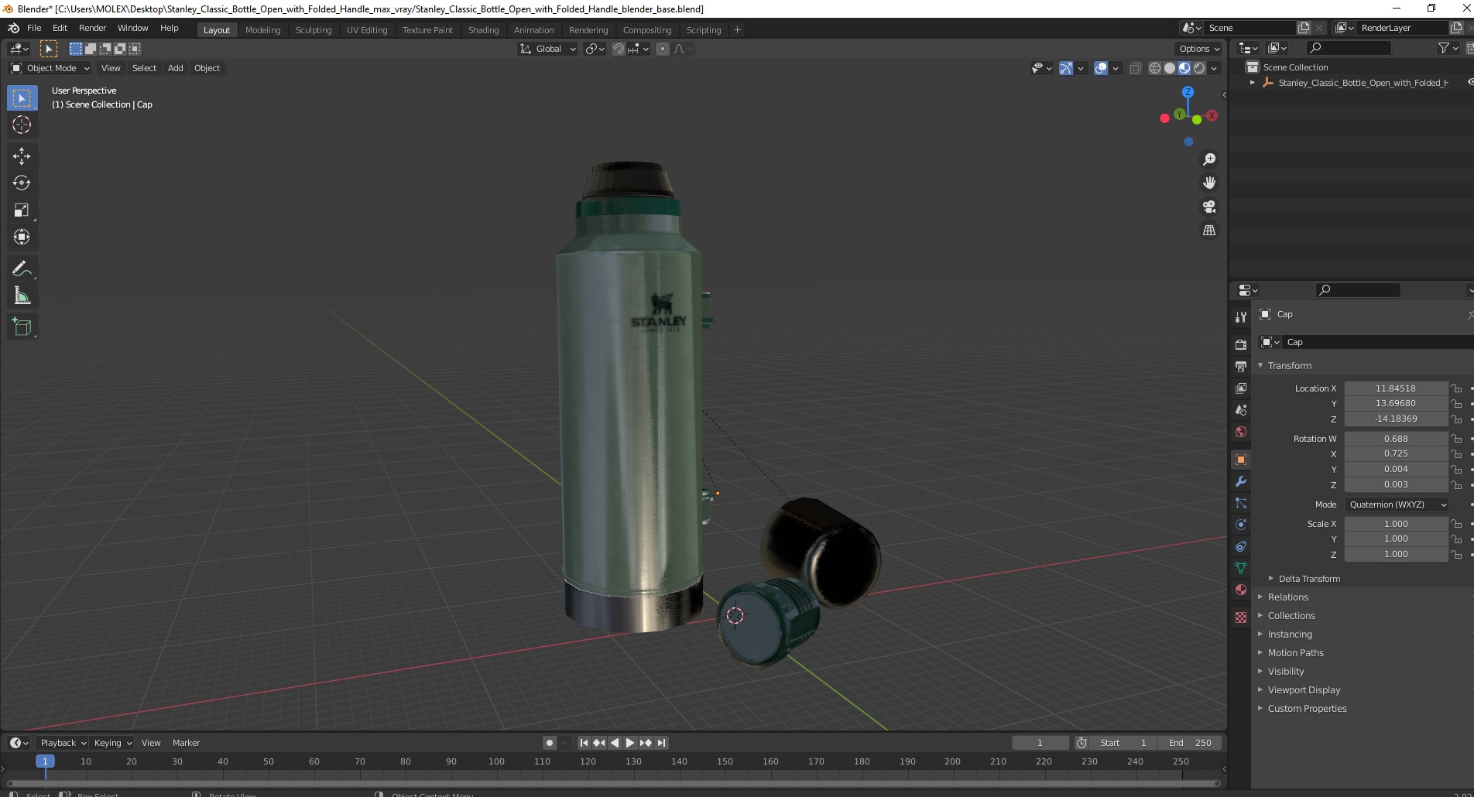Lock the Location X value
This screenshot has height=797, width=1474.
point(1456,388)
